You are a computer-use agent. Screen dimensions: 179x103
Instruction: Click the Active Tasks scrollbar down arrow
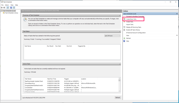tap(119, 91)
